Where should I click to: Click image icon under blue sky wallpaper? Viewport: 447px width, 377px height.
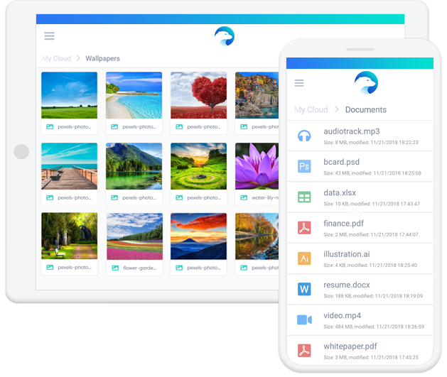[x=50, y=126]
